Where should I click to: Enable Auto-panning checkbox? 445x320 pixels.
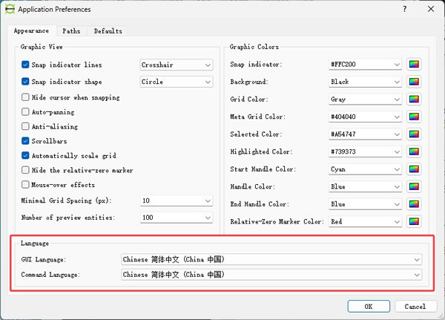pos(25,111)
